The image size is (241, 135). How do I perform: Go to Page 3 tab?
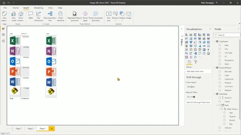coord(31,129)
